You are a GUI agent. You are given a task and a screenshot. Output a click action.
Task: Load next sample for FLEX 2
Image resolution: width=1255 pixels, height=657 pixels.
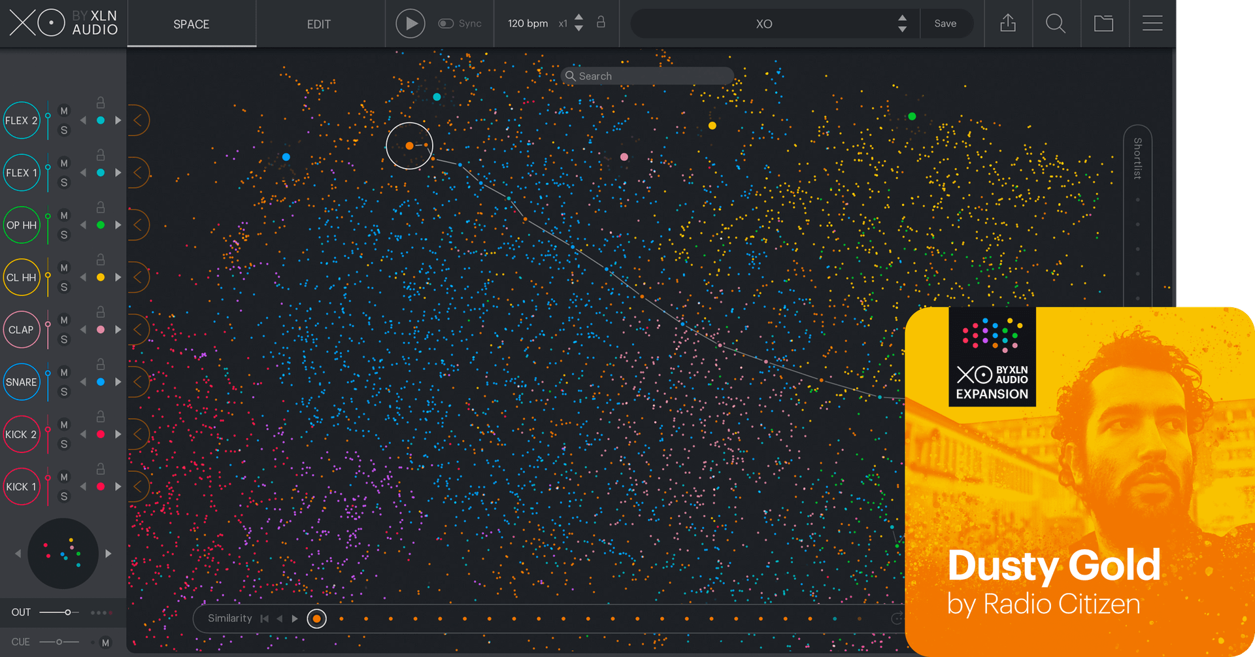[x=118, y=120]
